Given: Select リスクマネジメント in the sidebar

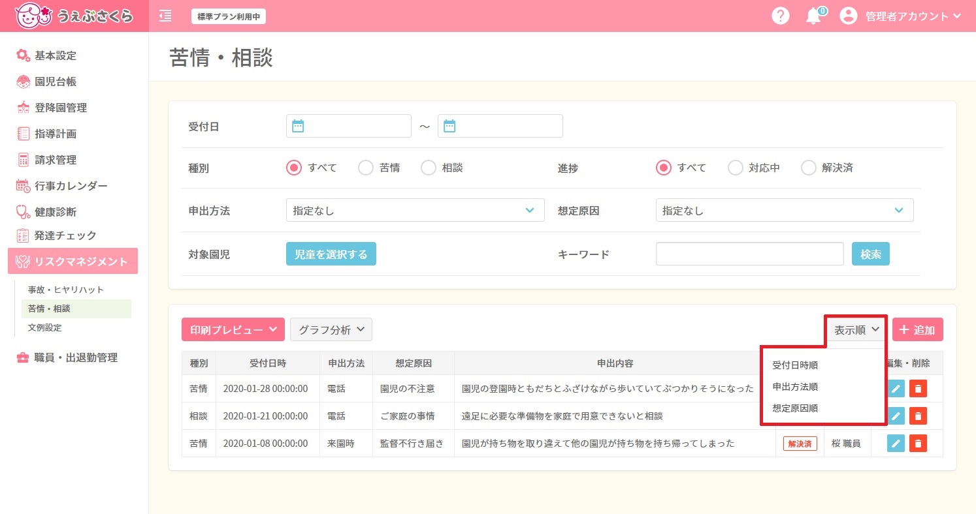Looking at the screenshot, I should pos(73,261).
